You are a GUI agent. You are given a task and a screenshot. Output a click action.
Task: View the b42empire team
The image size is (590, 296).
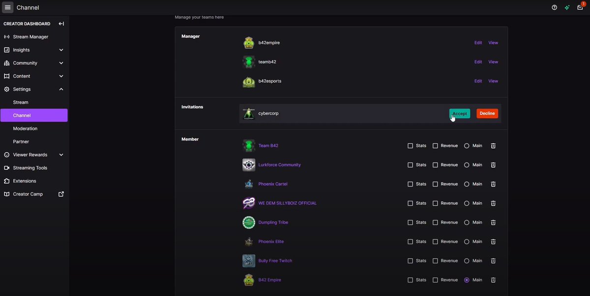pos(493,43)
